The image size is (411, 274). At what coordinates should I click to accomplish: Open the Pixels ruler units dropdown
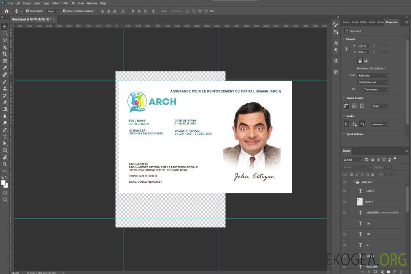pos(379,106)
